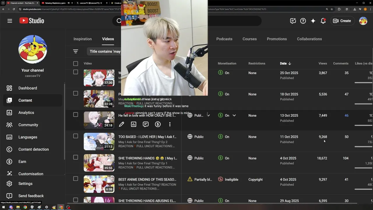The width and height of the screenshot is (373, 210).
Task: Open the Ask Studio sparkle icon
Action: tap(313, 21)
